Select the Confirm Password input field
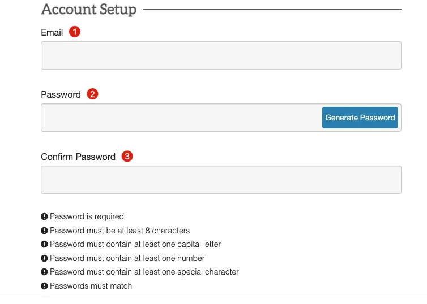The image size is (427, 304). pyautogui.click(x=221, y=180)
